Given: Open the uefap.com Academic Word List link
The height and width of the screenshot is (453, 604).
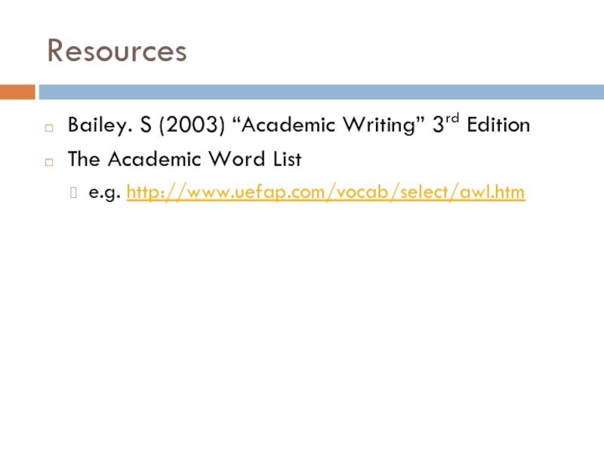Looking at the screenshot, I should 325,193.
